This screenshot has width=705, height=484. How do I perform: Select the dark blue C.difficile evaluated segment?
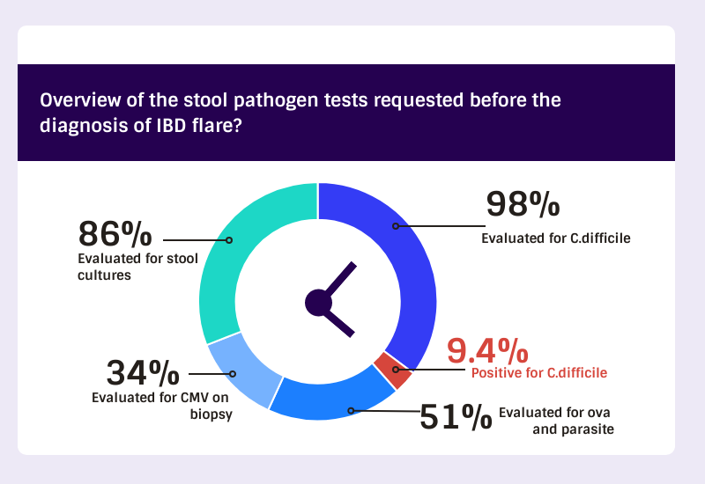click(416, 269)
